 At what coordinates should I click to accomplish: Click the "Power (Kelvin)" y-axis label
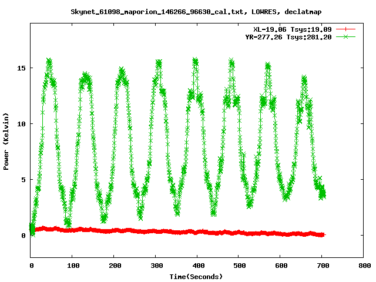(6, 141)
